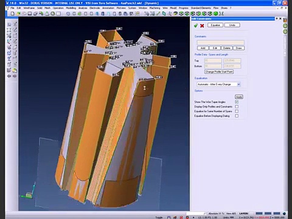
Task: Click the Edit constraint button
Action: pos(215,48)
